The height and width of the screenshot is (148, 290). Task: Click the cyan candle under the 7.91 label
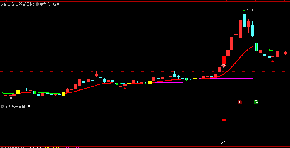point(244,20)
